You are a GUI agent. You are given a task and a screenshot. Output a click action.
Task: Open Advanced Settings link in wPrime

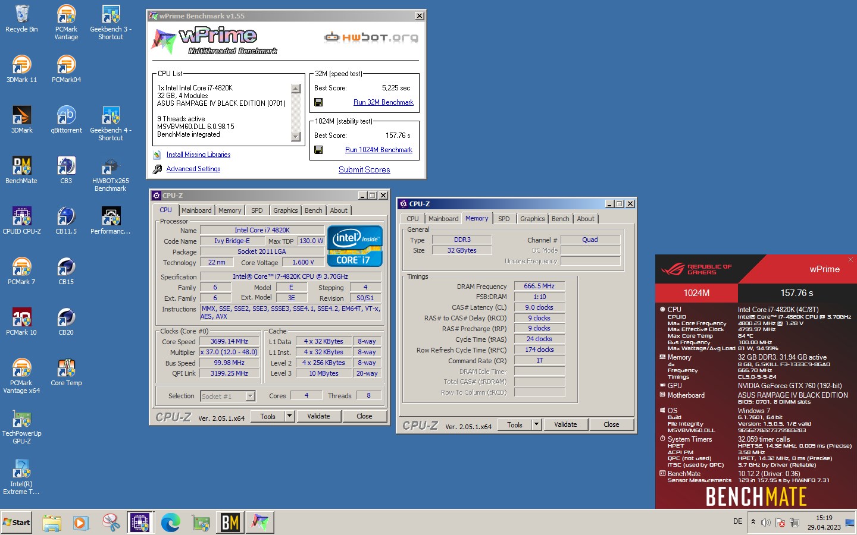193,169
